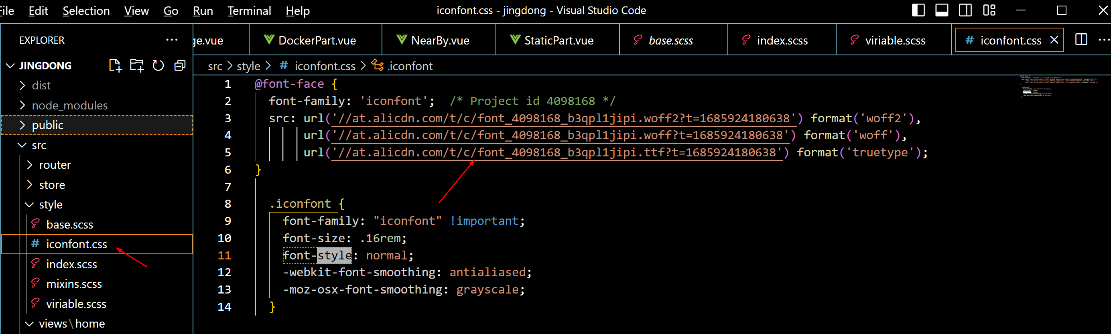The height and width of the screenshot is (334, 1111).
Task: Click the Vue icon on DockerPart.vue tab
Action: [x=269, y=40]
